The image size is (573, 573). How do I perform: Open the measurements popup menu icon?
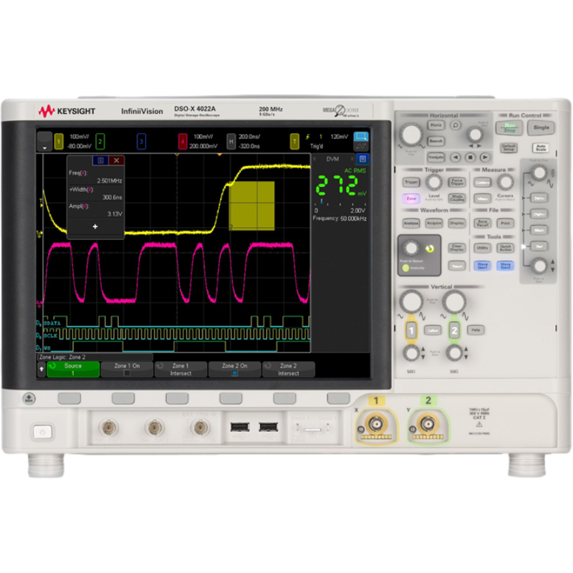pos(100,160)
